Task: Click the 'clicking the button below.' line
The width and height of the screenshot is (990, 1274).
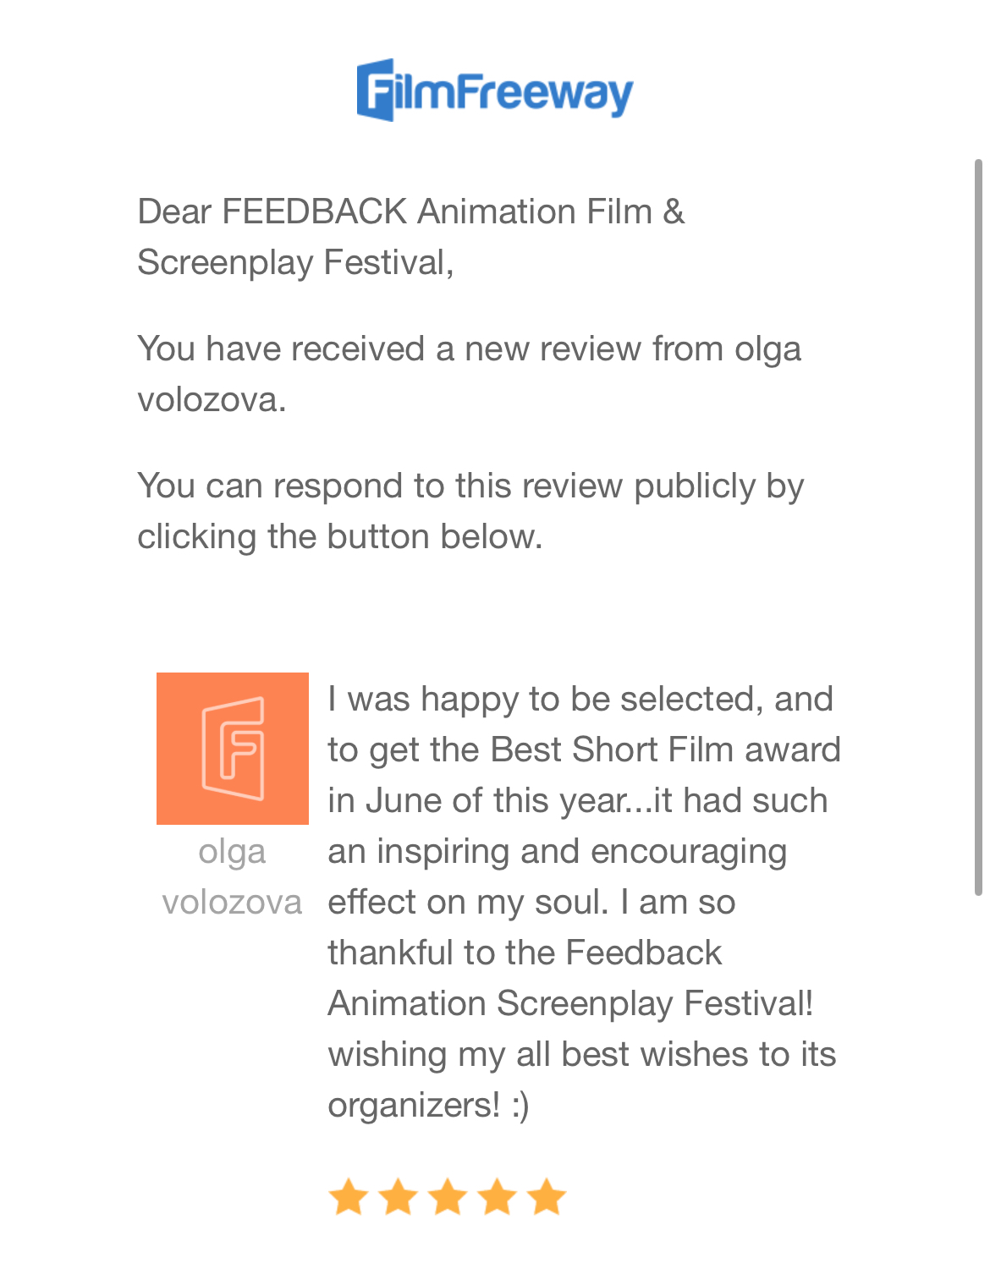Action: tap(340, 536)
